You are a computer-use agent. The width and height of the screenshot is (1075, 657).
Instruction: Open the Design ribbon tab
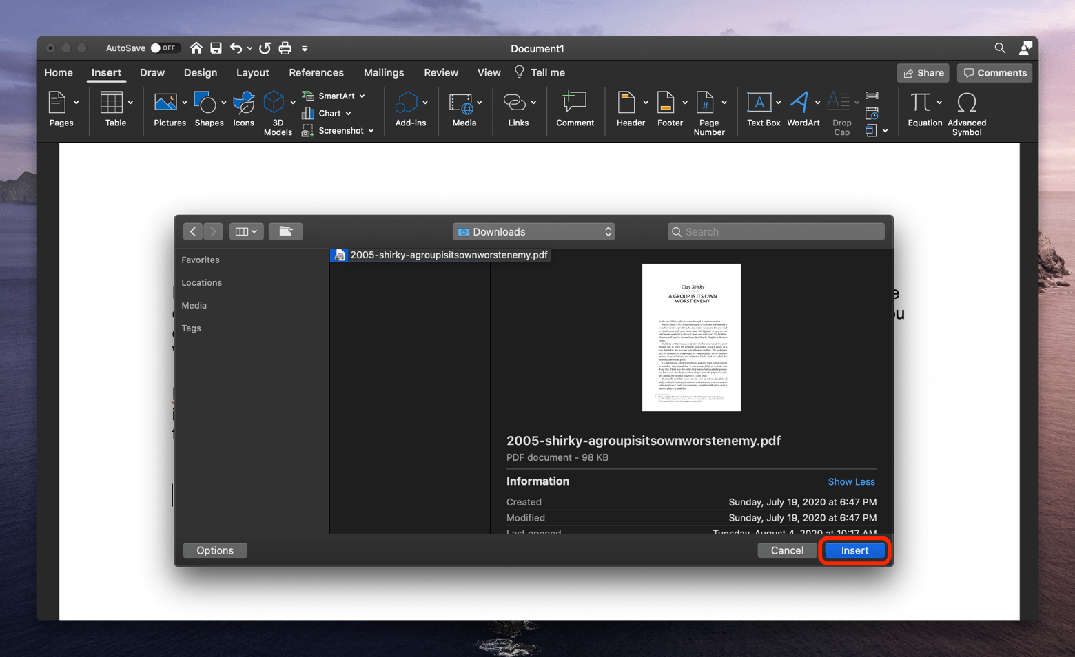pyautogui.click(x=200, y=72)
